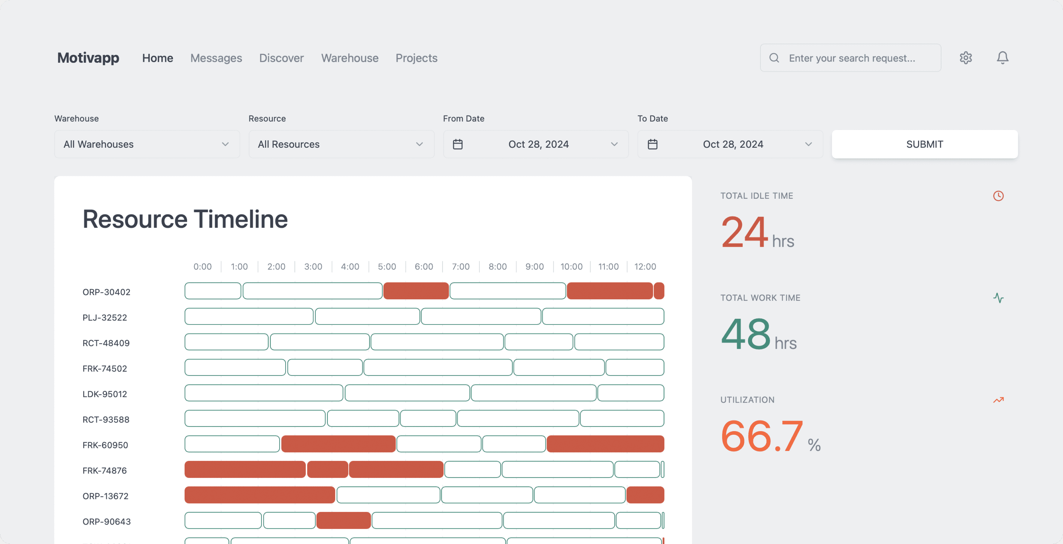Switch to the Warehouse nav item
Viewport: 1063px width, 544px height.
[x=350, y=58]
